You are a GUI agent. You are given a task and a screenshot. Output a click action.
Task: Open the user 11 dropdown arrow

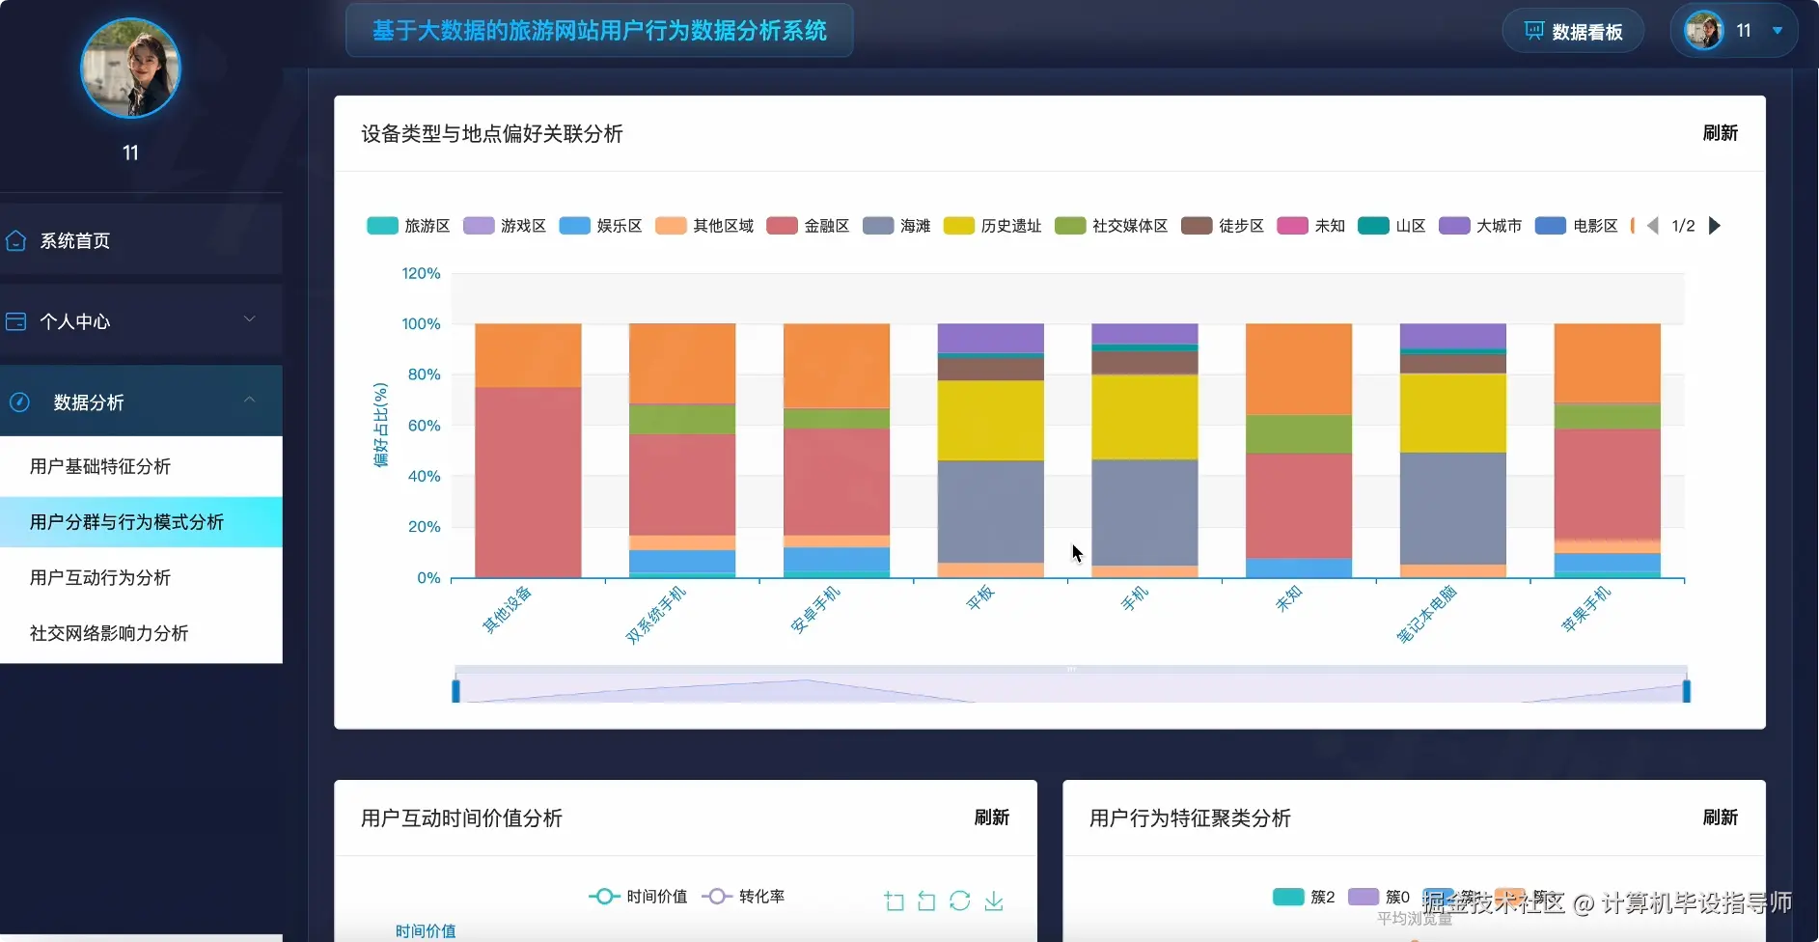1778,31
